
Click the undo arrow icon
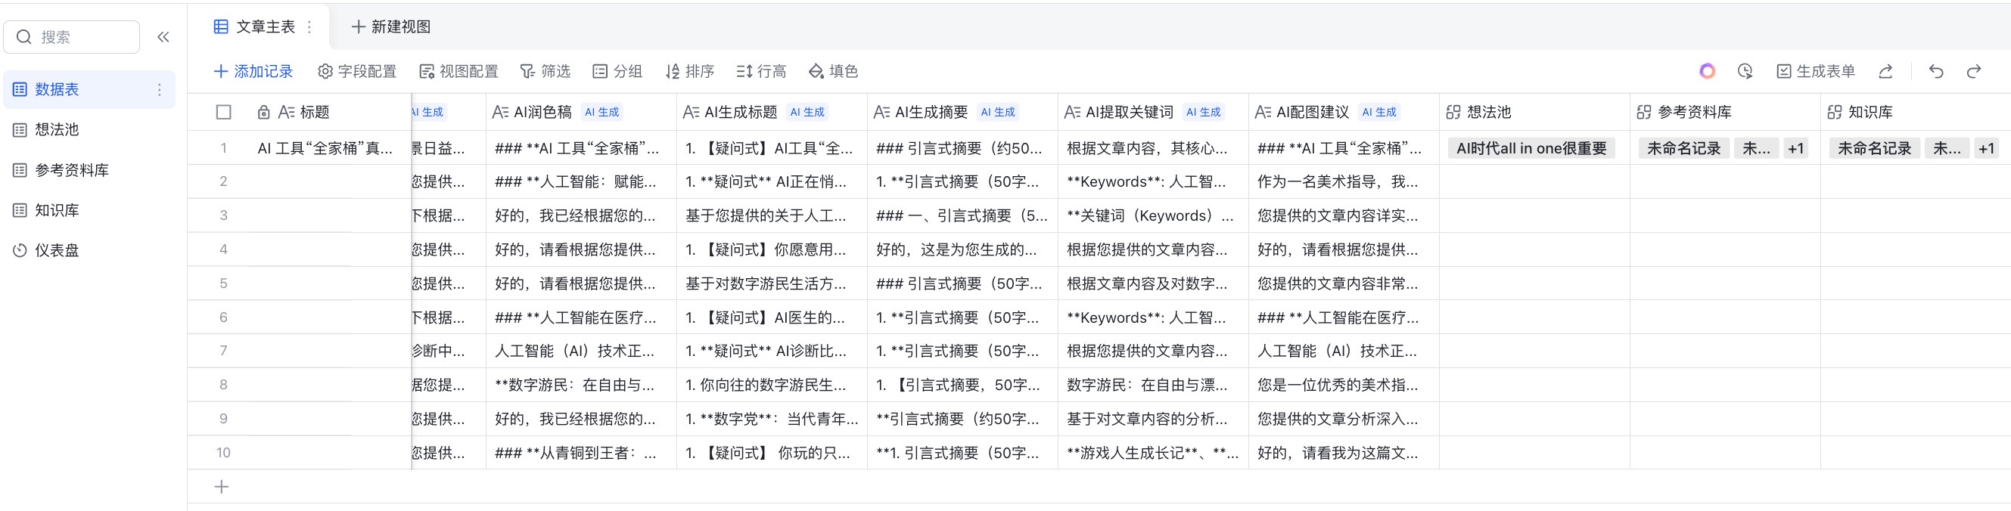point(1935,72)
